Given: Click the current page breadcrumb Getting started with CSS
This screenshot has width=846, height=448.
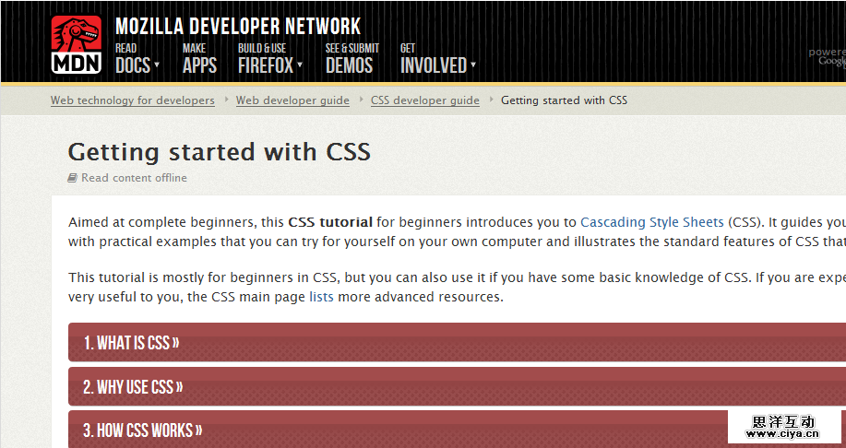Looking at the screenshot, I should 564,100.
